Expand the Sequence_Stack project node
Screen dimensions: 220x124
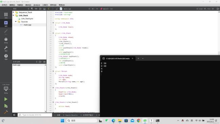tap(14, 12)
